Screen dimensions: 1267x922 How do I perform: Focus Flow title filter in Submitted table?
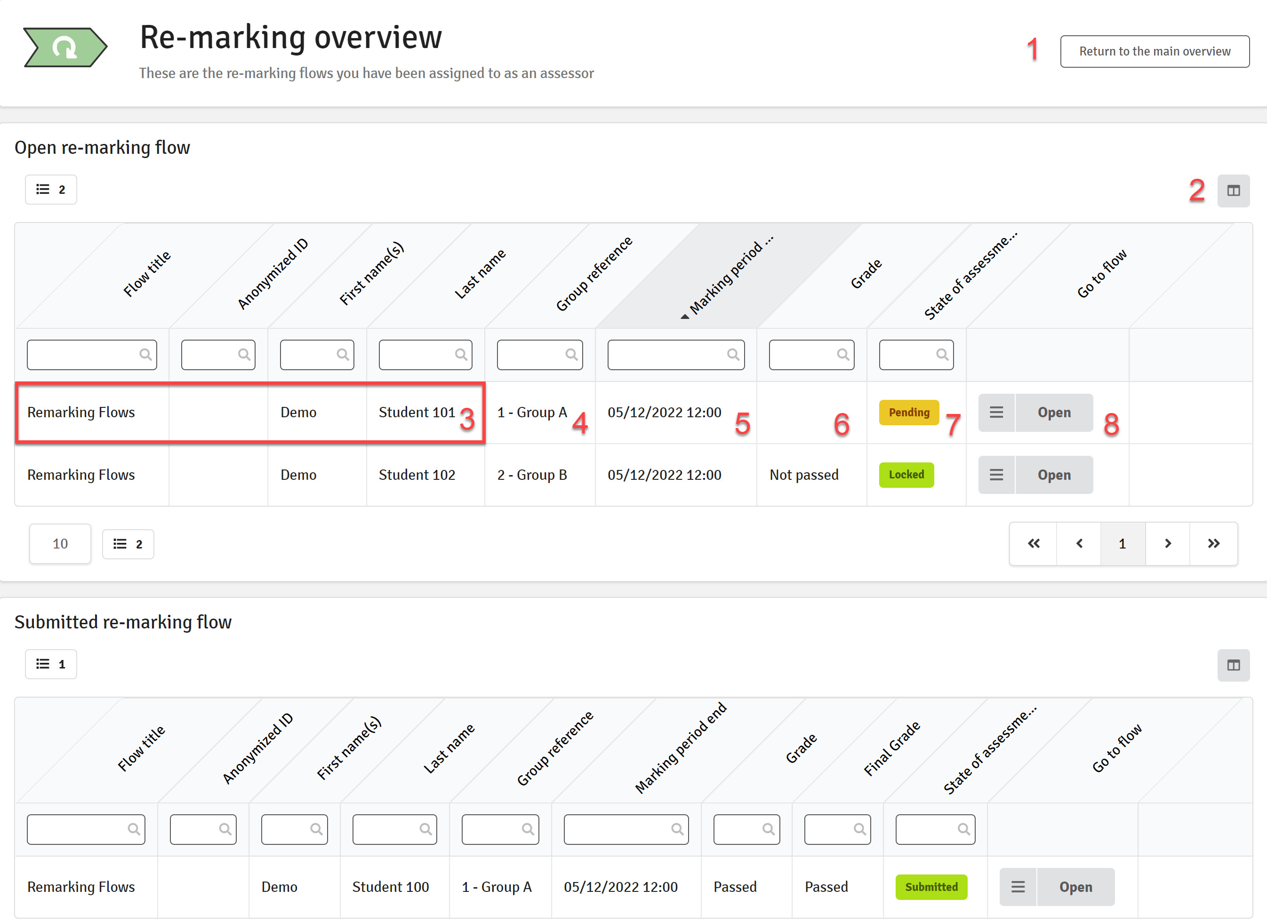tap(86, 829)
